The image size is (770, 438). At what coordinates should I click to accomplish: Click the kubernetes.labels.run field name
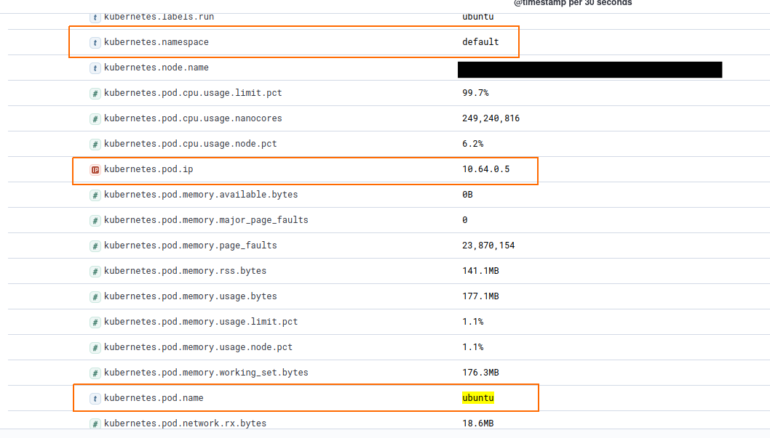click(x=159, y=17)
